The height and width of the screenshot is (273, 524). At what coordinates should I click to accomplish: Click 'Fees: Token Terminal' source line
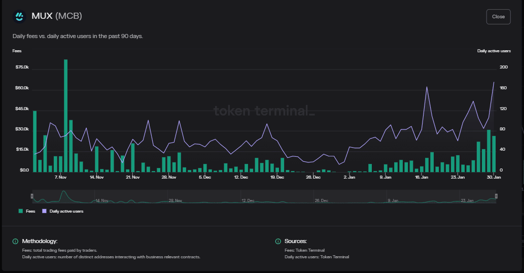click(304, 250)
